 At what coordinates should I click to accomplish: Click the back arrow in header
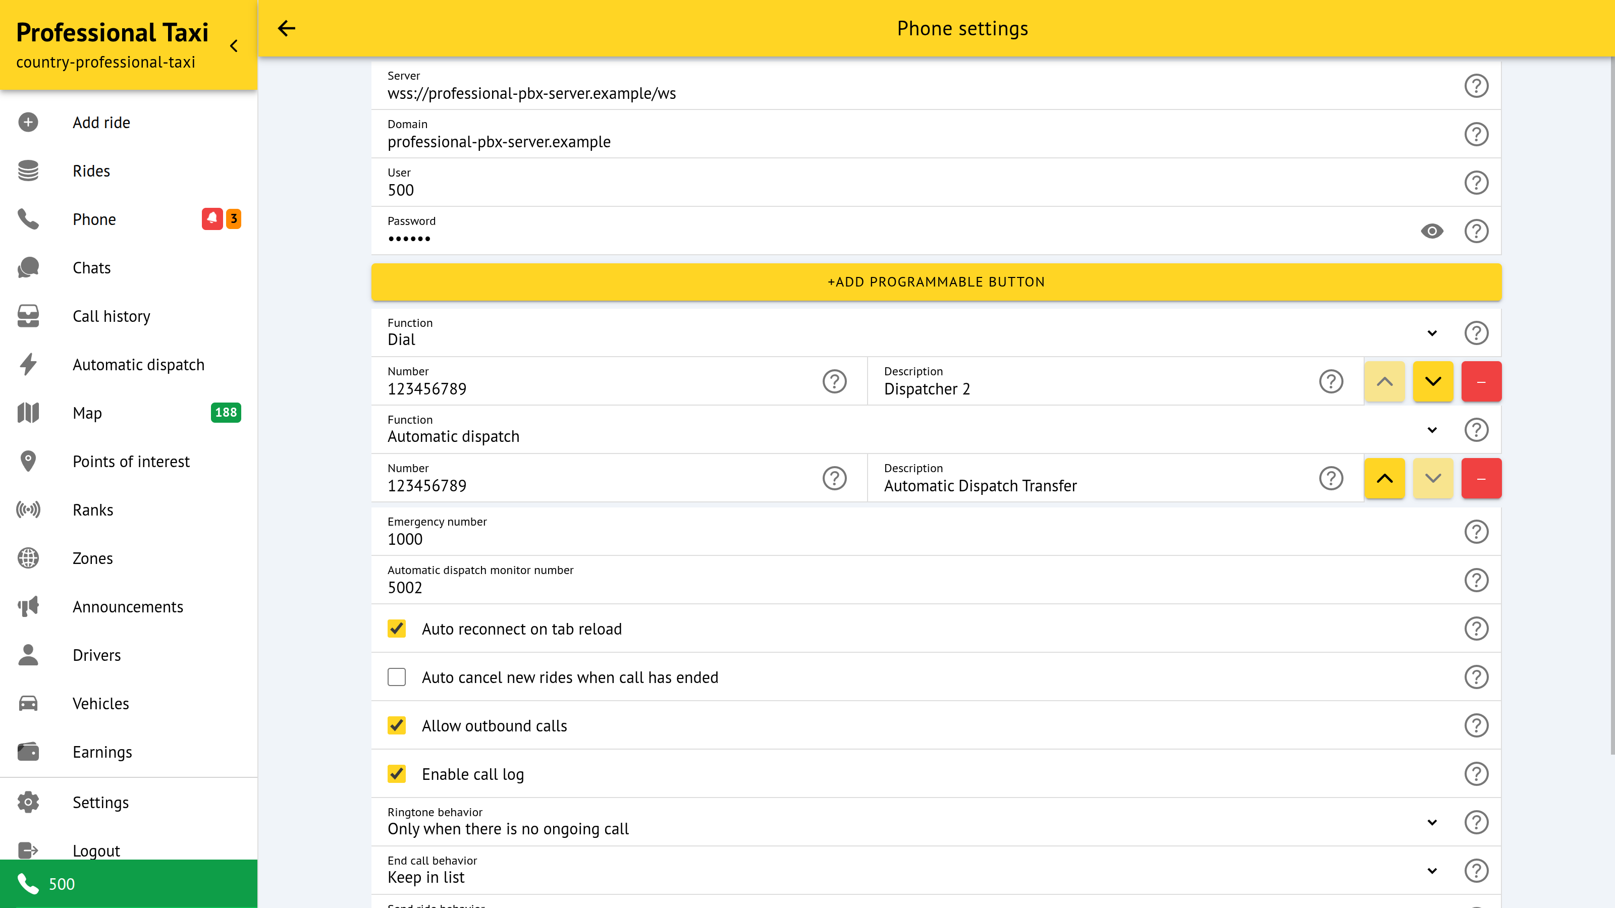pyautogui.click(x=287, y=28)
